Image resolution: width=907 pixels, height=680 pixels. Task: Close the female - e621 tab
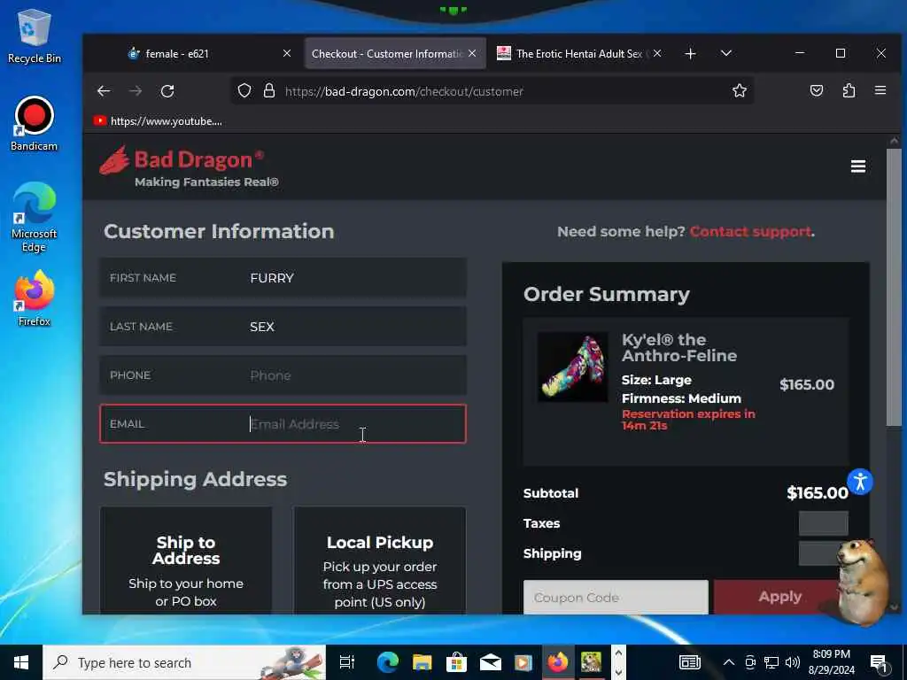pos(287,53)
